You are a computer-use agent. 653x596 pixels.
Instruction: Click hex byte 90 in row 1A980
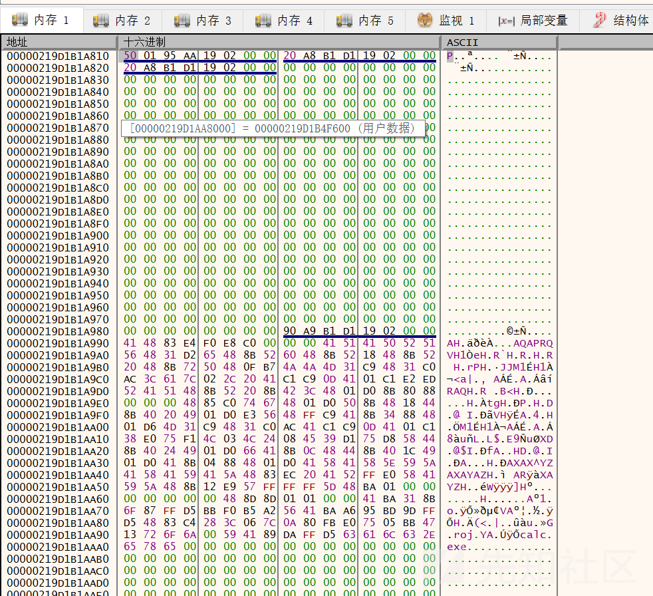pos(289,331)
